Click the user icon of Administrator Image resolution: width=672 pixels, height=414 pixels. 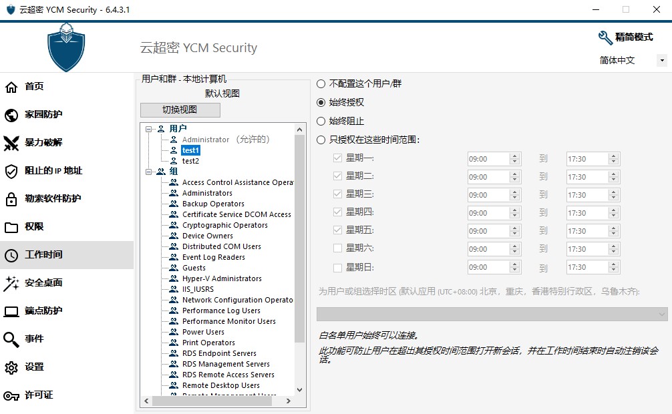click(x=174, y=140)
